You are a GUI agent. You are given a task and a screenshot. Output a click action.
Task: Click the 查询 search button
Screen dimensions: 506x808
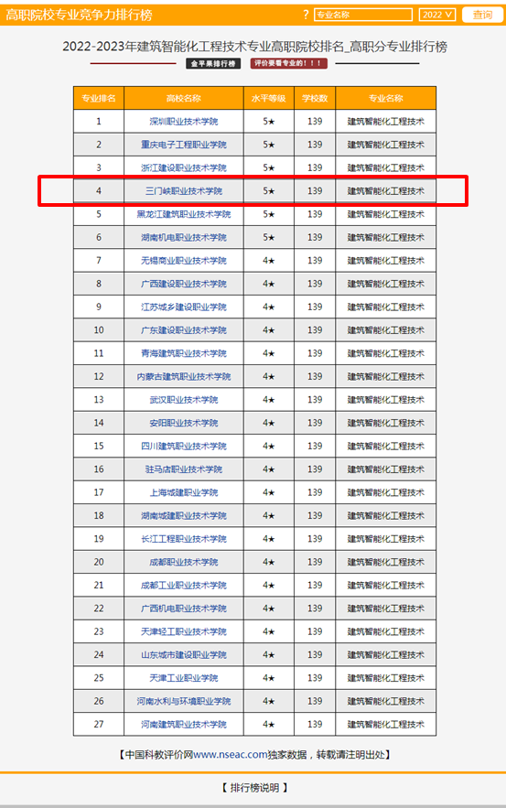point(482,15)
